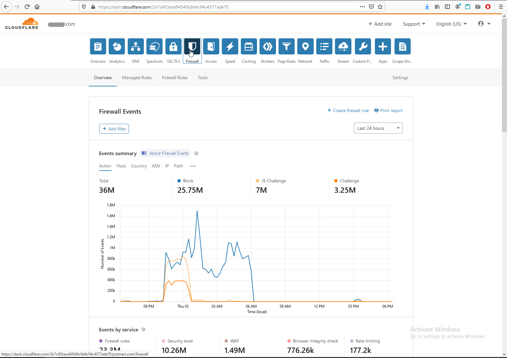Open the Custom Pages wrench icon
Image resolution: width=507 pixels, height=358 pixels.
363,47
